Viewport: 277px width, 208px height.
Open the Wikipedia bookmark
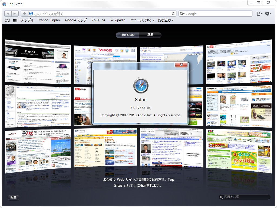point(118,20)
